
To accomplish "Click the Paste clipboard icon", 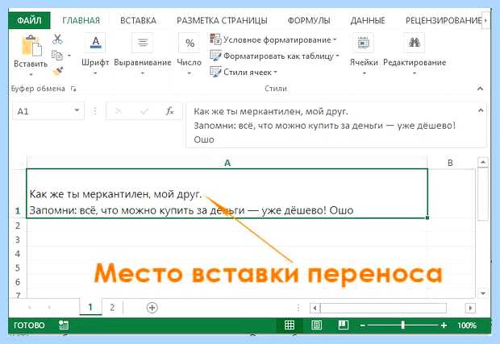I will [x=31, y=46].
